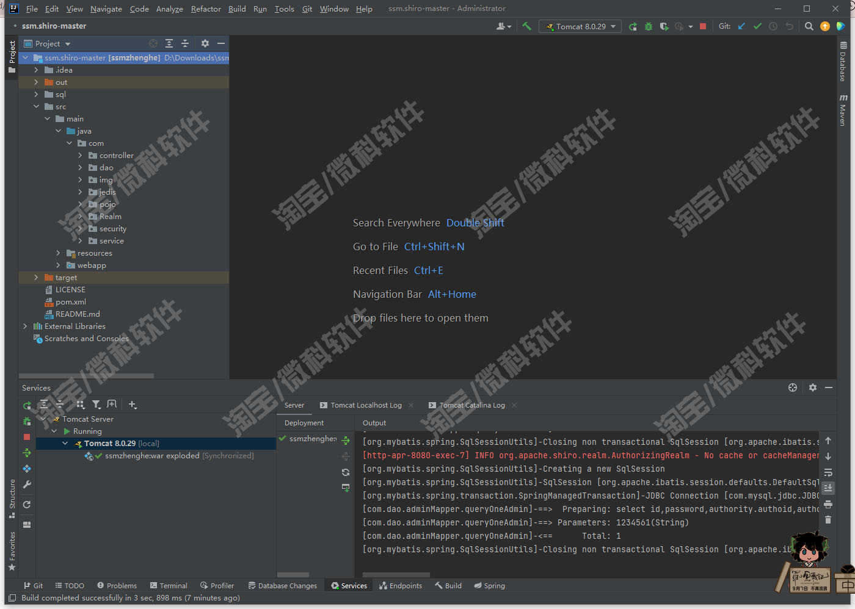Switch to Tomcat Catalina Log tab
855x609 pixels.
[x=471, y=405]
